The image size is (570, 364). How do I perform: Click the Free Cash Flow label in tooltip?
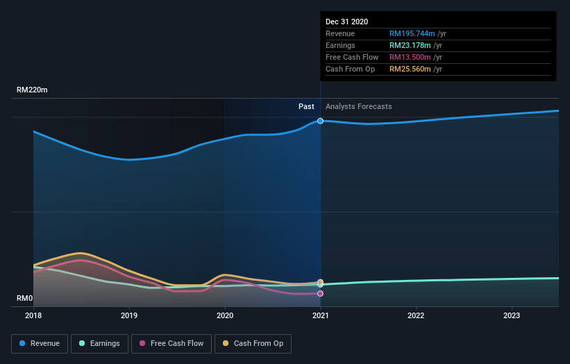pos(352,57)
